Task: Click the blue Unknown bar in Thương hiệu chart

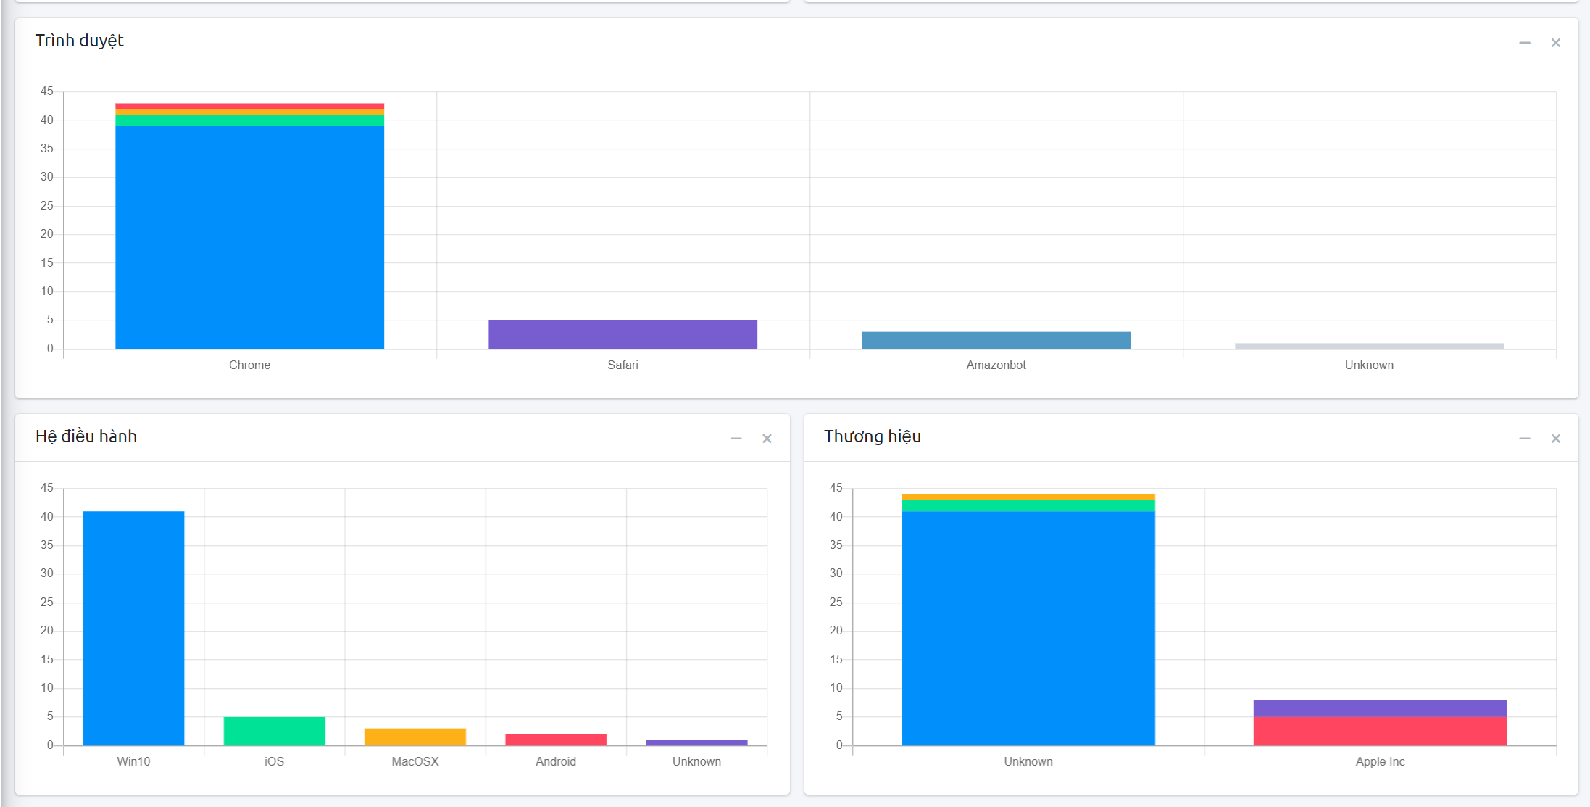Action: pos(1028,628)
